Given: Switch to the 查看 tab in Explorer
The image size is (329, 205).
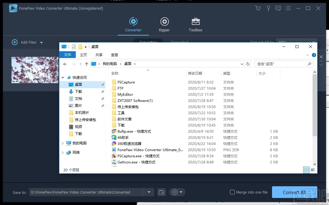Looking at the screenshot, I should click(x=114, y=54).
